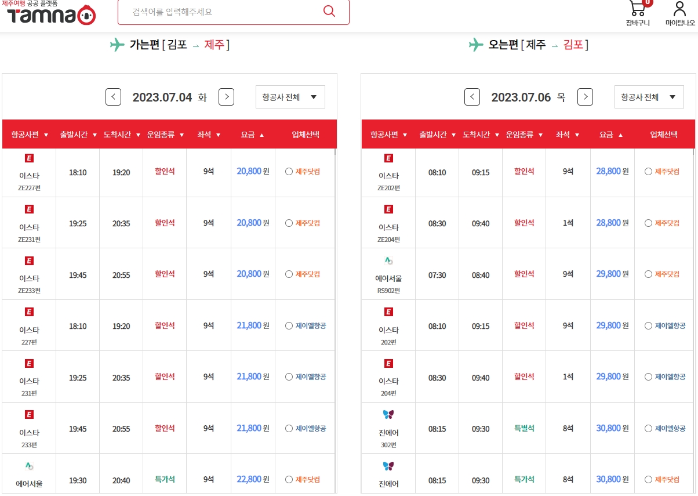
Task: Select 제주닷컴 label for return ZE204편
Action: (x=667, y=223)
